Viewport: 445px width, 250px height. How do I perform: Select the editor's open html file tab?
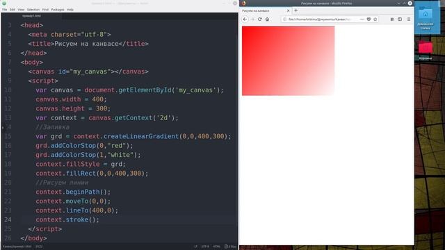31,16
